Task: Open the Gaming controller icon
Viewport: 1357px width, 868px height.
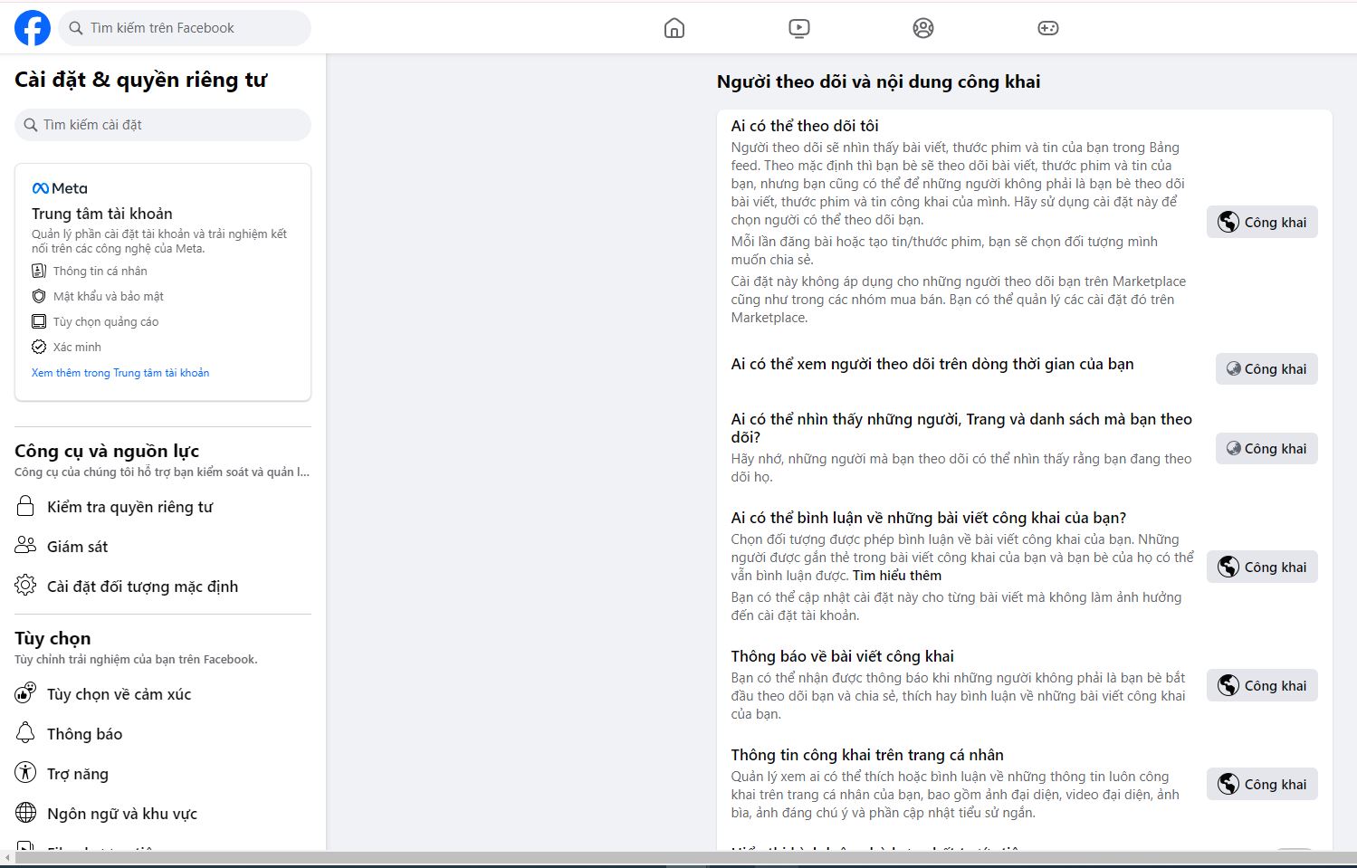Action: 1047,28
